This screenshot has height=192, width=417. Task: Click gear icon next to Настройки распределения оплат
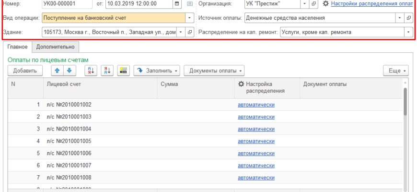point(325,4)
